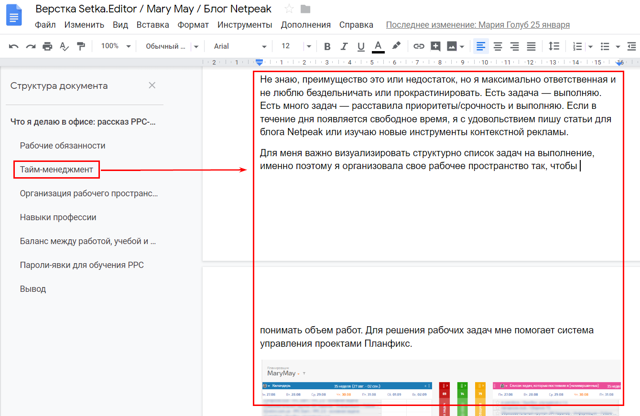Align text to the right
Image resolution: width=640 pixels, height=416 pixels.
[x=515, y=46]
